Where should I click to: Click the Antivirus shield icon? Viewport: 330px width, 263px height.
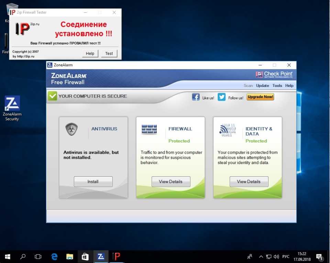pos(71,129)
